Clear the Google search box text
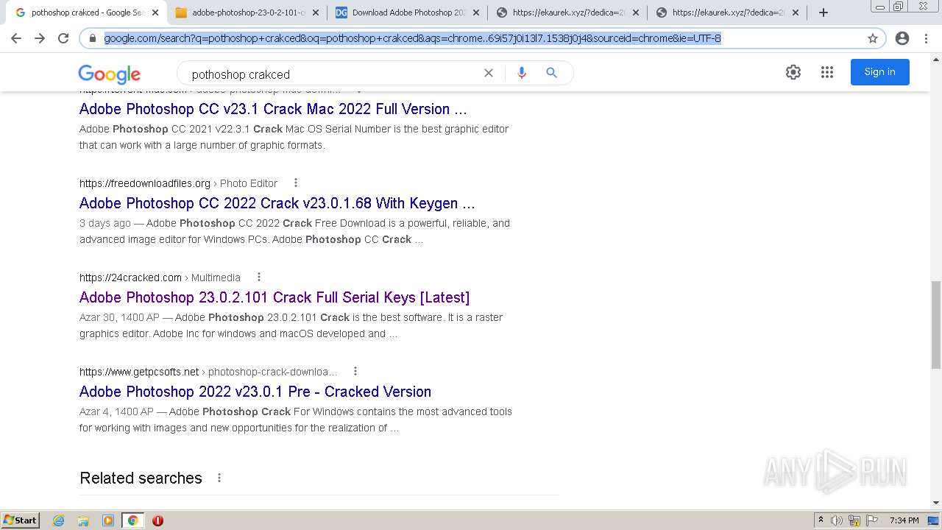This screenshot has width=942, height=530. (x=488, y=73)
